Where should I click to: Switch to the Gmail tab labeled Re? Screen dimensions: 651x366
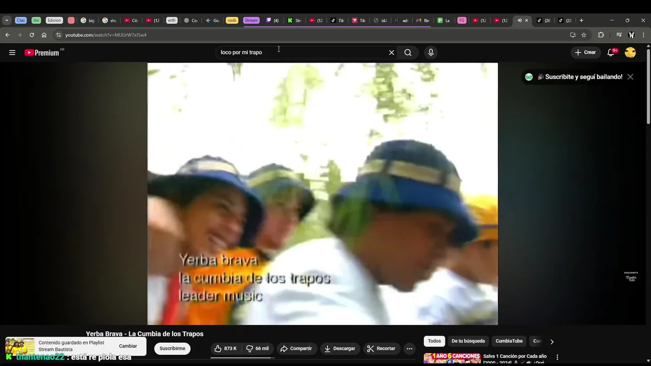click(423, 20)
